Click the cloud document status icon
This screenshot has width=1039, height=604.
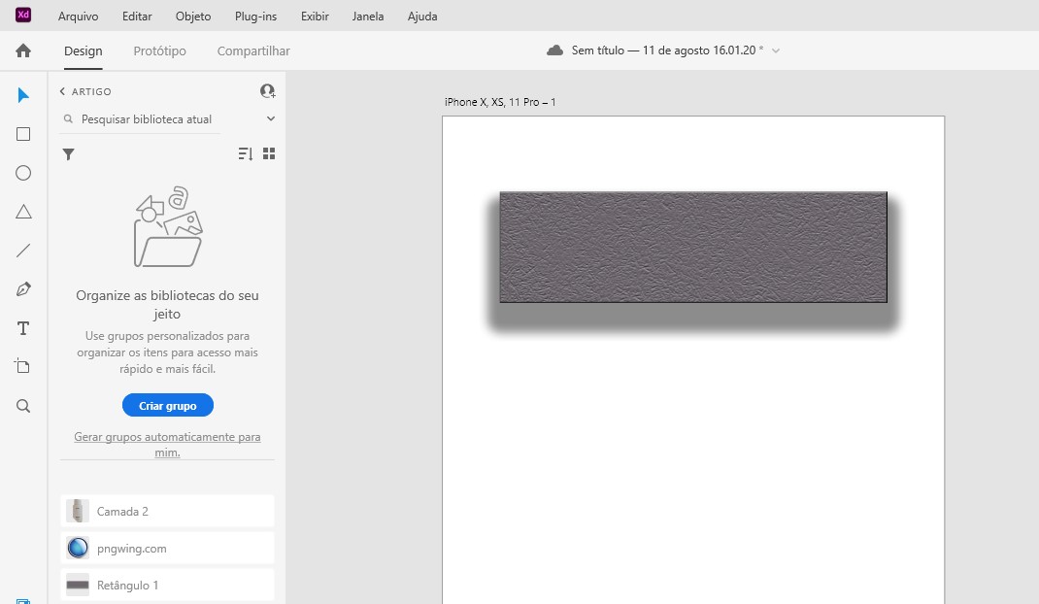(555, 50)
